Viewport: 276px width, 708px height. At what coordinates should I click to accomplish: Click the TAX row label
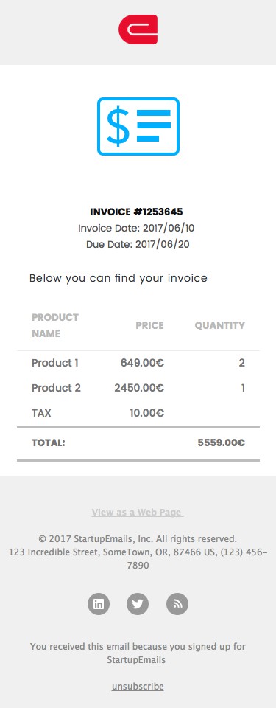41,413
